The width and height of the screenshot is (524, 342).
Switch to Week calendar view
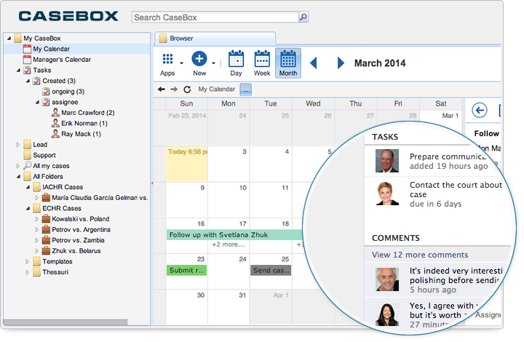coord(262,63)
